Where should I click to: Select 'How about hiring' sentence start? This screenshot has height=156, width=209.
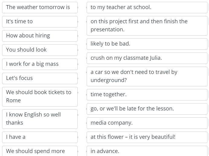coord(40,36)
